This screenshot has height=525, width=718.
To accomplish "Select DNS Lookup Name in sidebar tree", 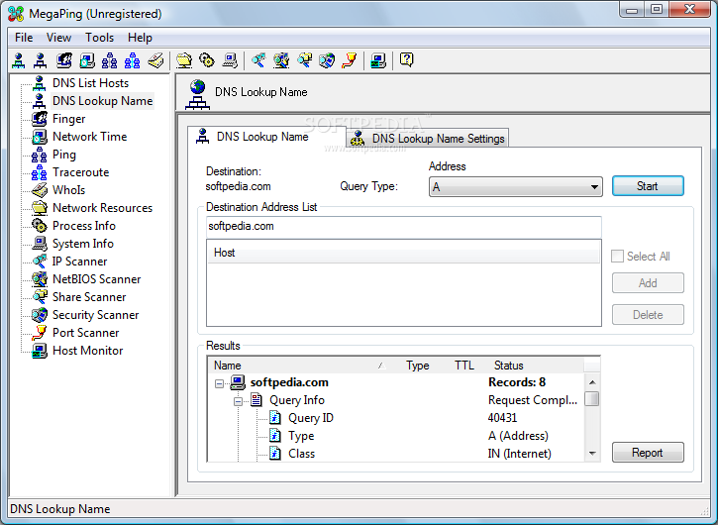I will tap(102, 101).
